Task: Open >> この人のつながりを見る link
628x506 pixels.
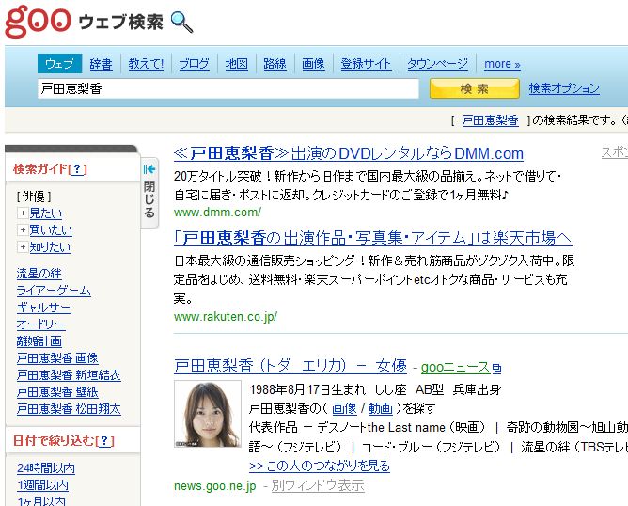Action: [320, 466]
